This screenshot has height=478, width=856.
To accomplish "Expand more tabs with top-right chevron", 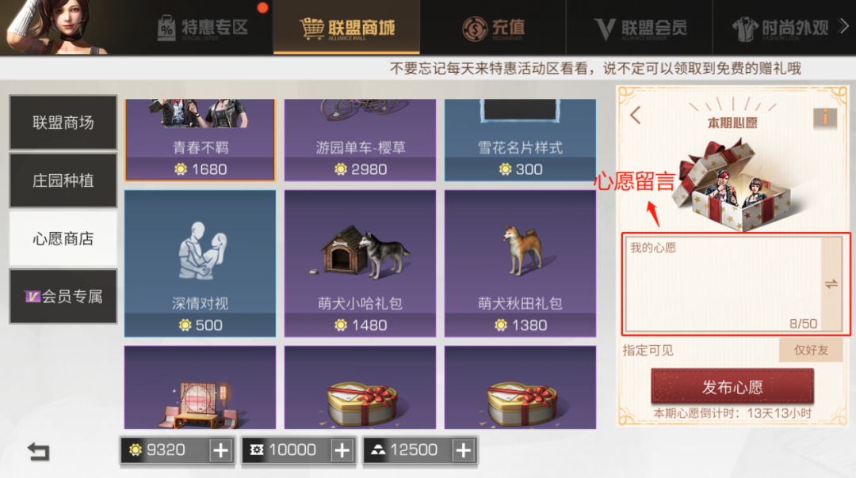I will 843,26.
